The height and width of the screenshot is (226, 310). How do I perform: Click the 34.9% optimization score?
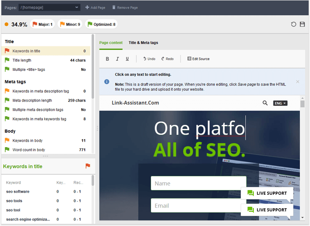click(19, 25)
